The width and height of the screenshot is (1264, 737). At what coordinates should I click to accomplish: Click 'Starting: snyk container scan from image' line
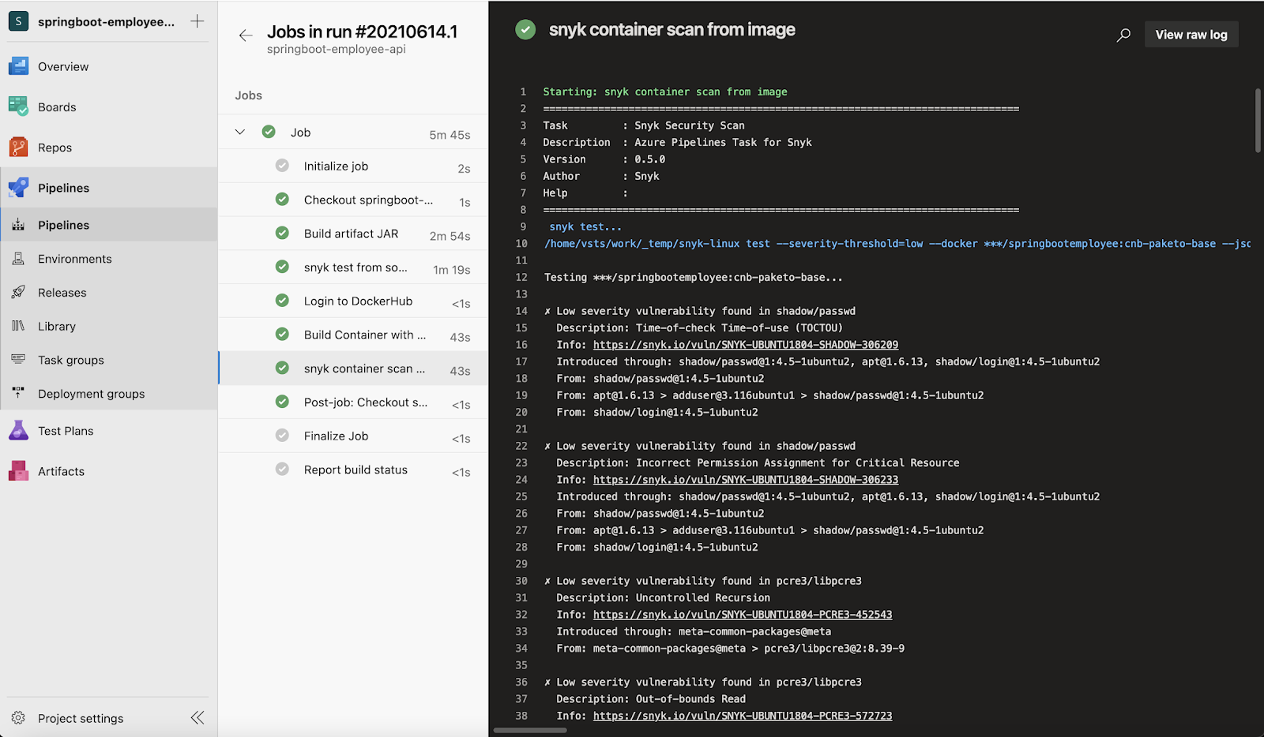(x=665, y=92)
